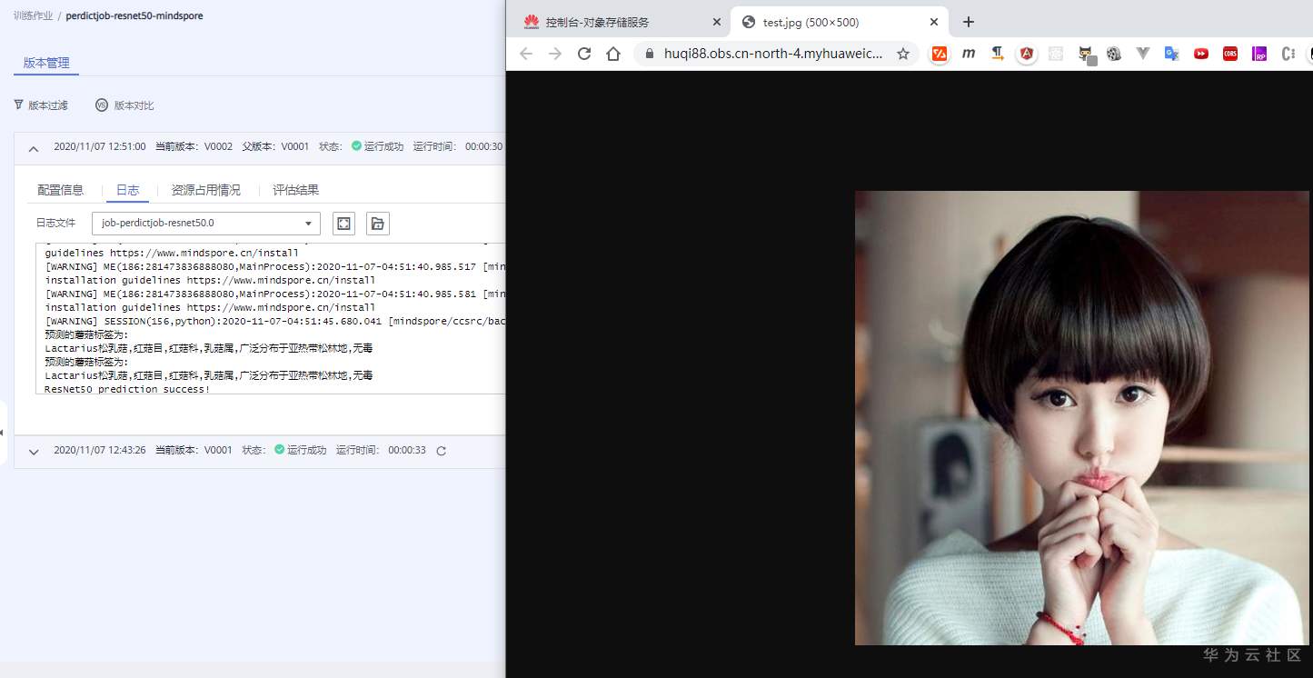
Task: Expand the V0001 version entry
Action: pos(34,450)
